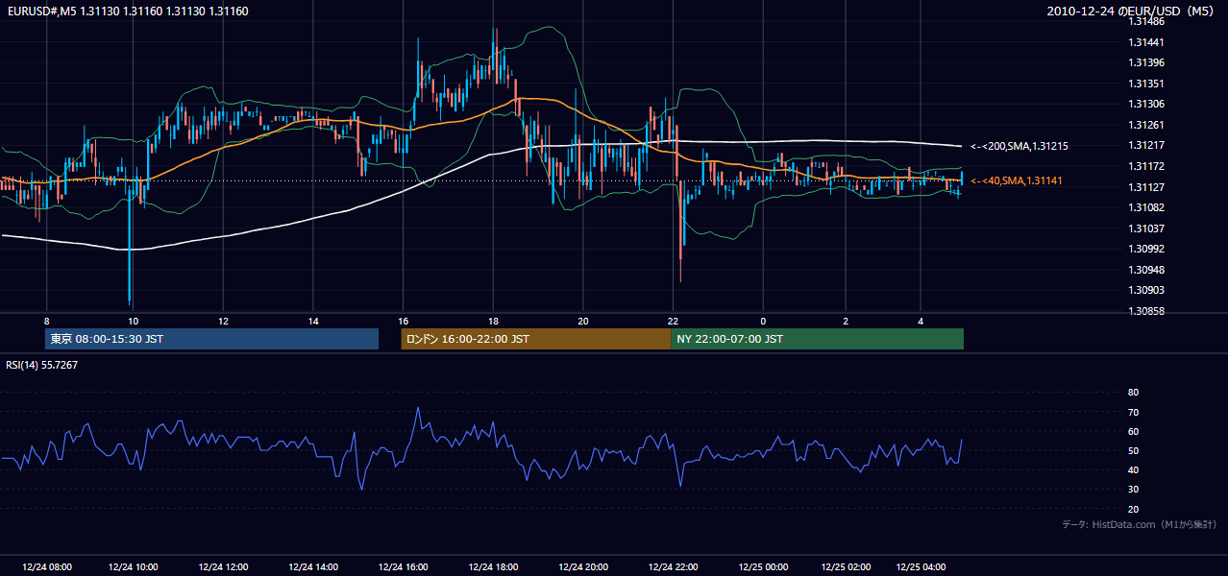
Task: Click the bottom date label 12/24 14:00
Action: click(313, 566)
